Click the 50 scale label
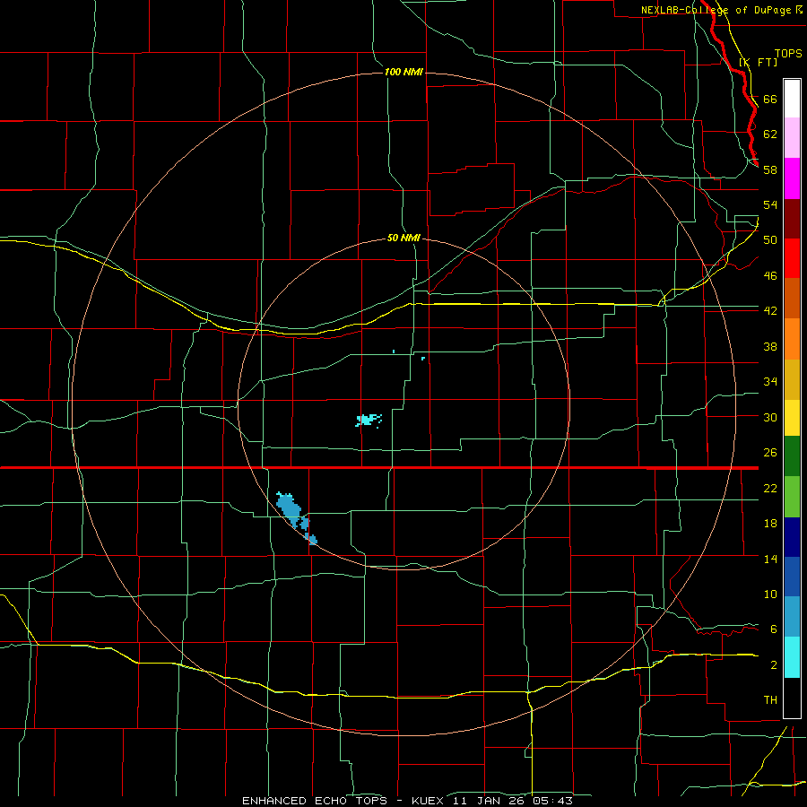The image size is (807, 807). point(770,240)
